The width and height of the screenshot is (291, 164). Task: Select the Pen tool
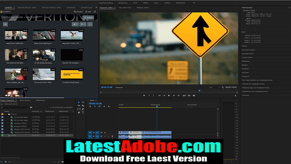pyautogui.click(x=83, y=109)
